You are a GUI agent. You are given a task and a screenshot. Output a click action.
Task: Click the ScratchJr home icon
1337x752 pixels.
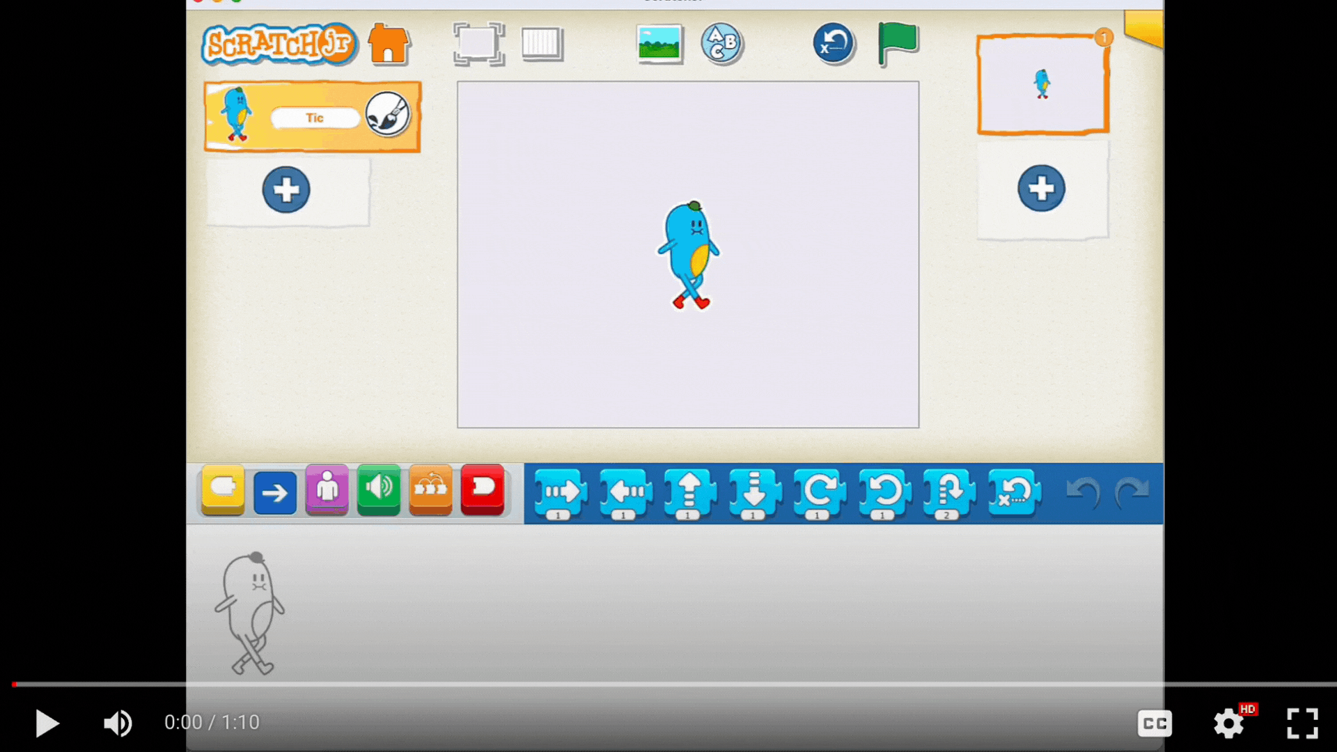389,44
